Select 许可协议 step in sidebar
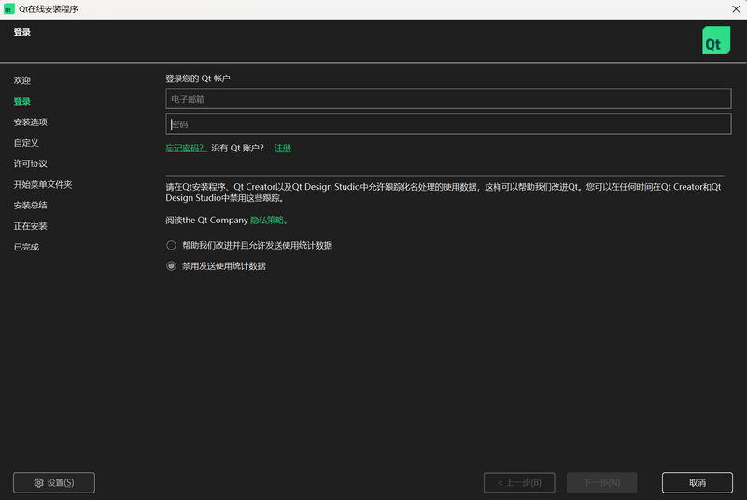The width and height of the screenshot is (747, 500). tap(31, 164)
